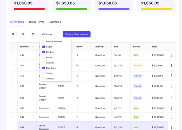The width and height of the screenshot is (182, 130).
Task: Switch to the Estimates tab
Action: [x=55, y=22]
